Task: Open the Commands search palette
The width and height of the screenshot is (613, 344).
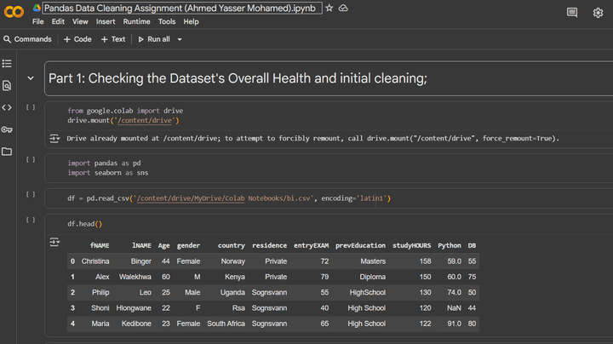Action: click(x=27, y=39)
